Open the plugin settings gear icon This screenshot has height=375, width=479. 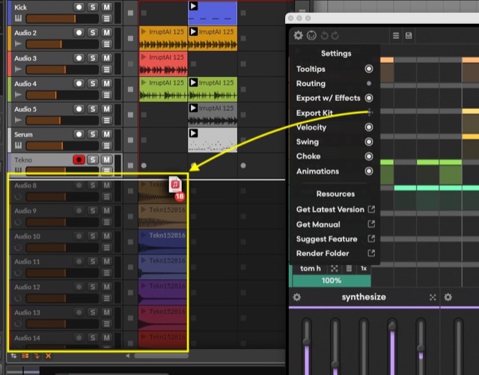(x=299, y=35)
